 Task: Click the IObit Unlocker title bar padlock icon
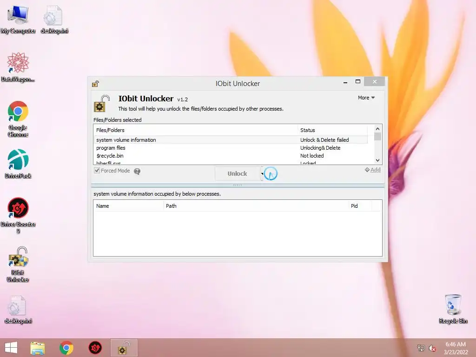[96, 84]
